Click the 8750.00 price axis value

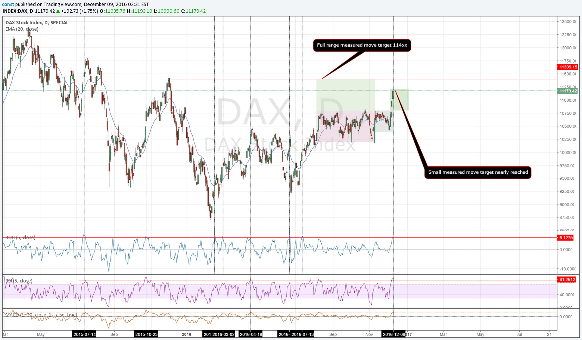pyautogui.click(x=567, y=217)
